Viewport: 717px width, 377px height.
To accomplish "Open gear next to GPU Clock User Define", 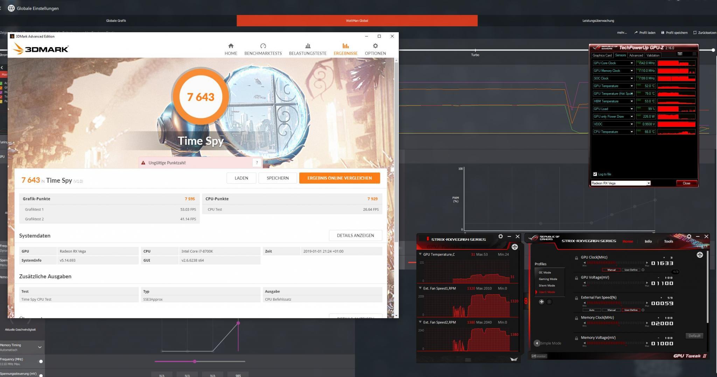I will coord(643,270).
